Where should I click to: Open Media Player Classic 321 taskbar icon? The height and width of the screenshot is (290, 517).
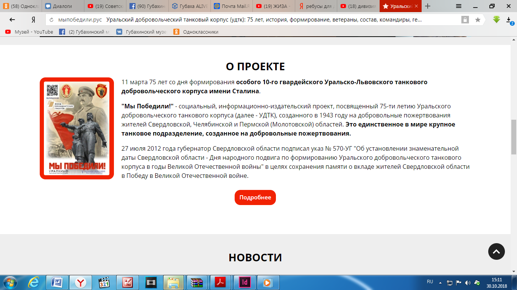coord(104,282)
